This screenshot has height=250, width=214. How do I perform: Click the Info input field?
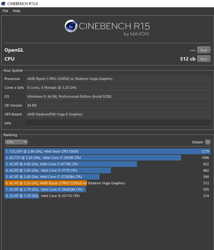pyautogui.click(x=118, y=123)
